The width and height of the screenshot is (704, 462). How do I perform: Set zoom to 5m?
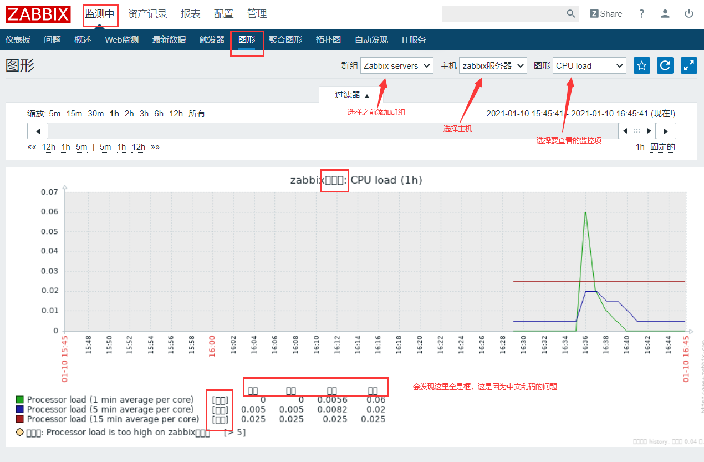(x=55, y=114)
